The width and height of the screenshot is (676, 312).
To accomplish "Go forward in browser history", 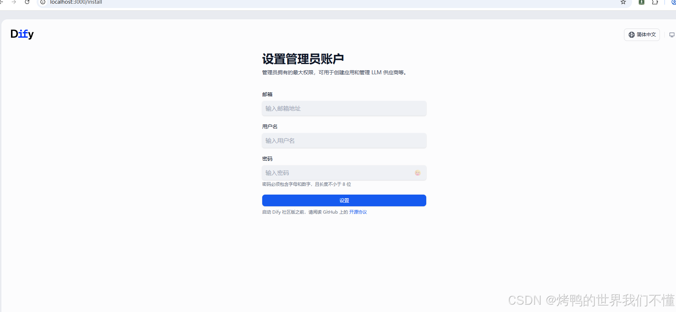I will (x=14, y=2).
